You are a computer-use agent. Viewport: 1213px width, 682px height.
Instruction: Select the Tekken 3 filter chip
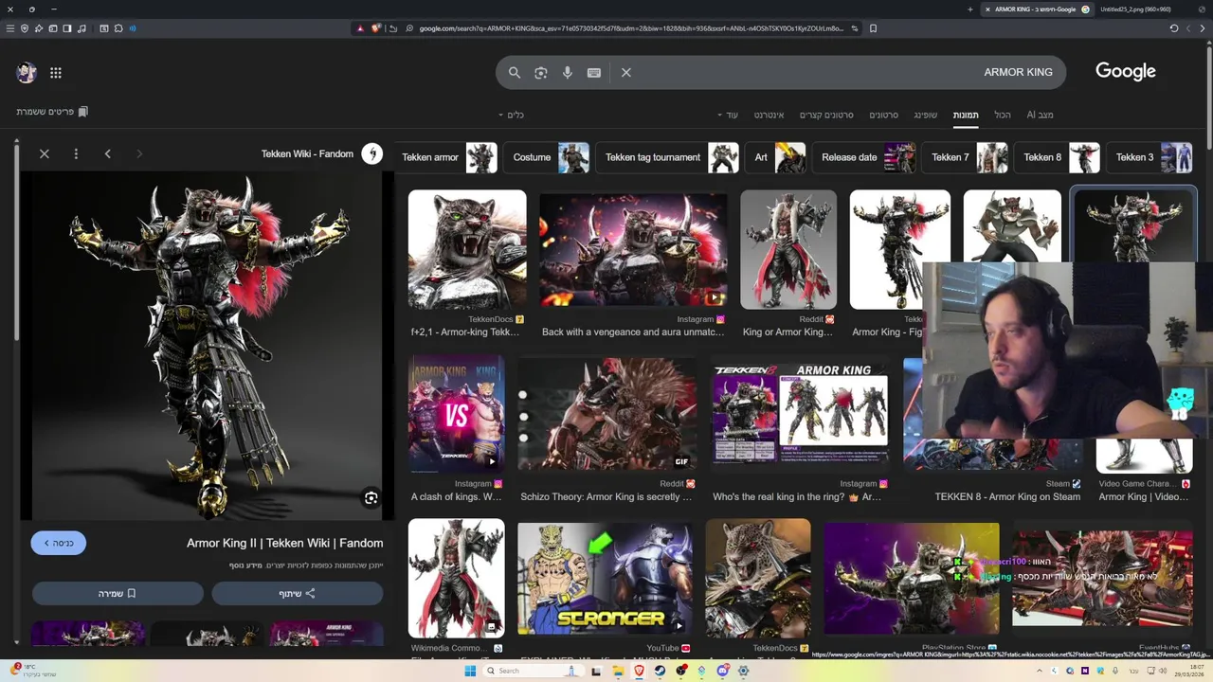tap(1150, 157)
